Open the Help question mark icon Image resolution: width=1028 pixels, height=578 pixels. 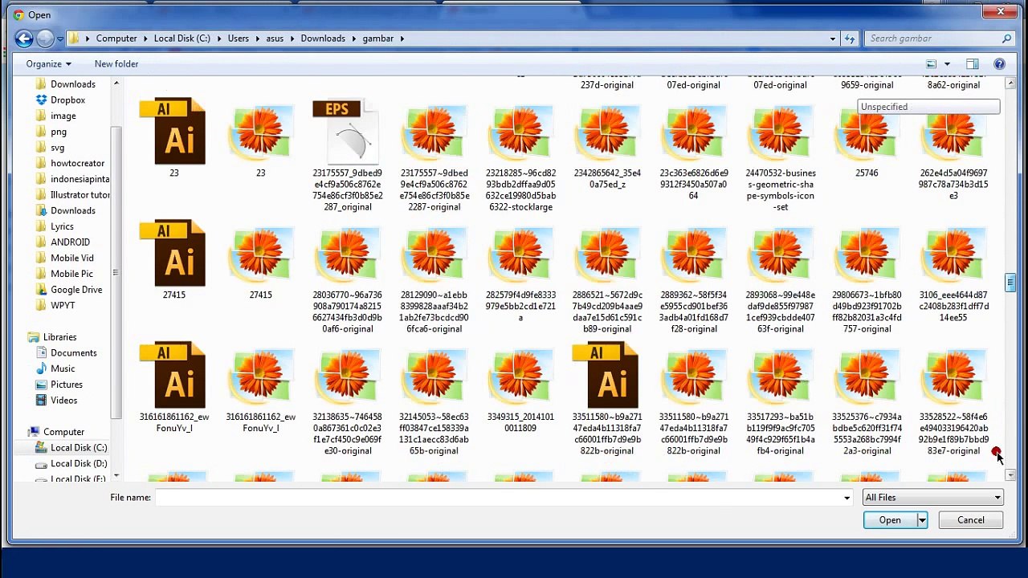pyautogui.click(x=999, y=63)
